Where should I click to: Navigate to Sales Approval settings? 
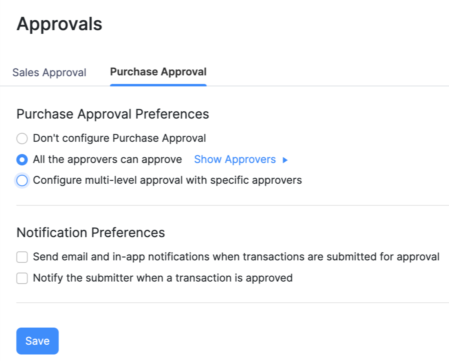click(x=49, y=72)
